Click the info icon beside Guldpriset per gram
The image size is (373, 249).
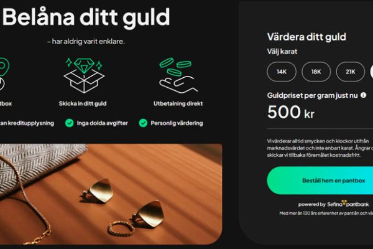(x=363, y=95)
